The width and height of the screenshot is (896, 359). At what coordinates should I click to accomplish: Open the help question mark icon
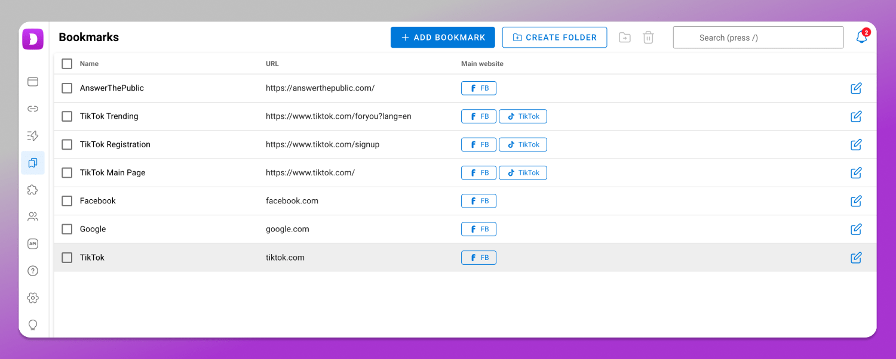point(33,271)
